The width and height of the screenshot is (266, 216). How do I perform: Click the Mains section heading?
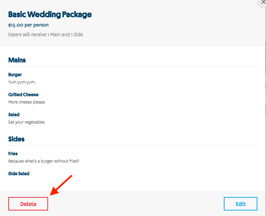point(17,60)
